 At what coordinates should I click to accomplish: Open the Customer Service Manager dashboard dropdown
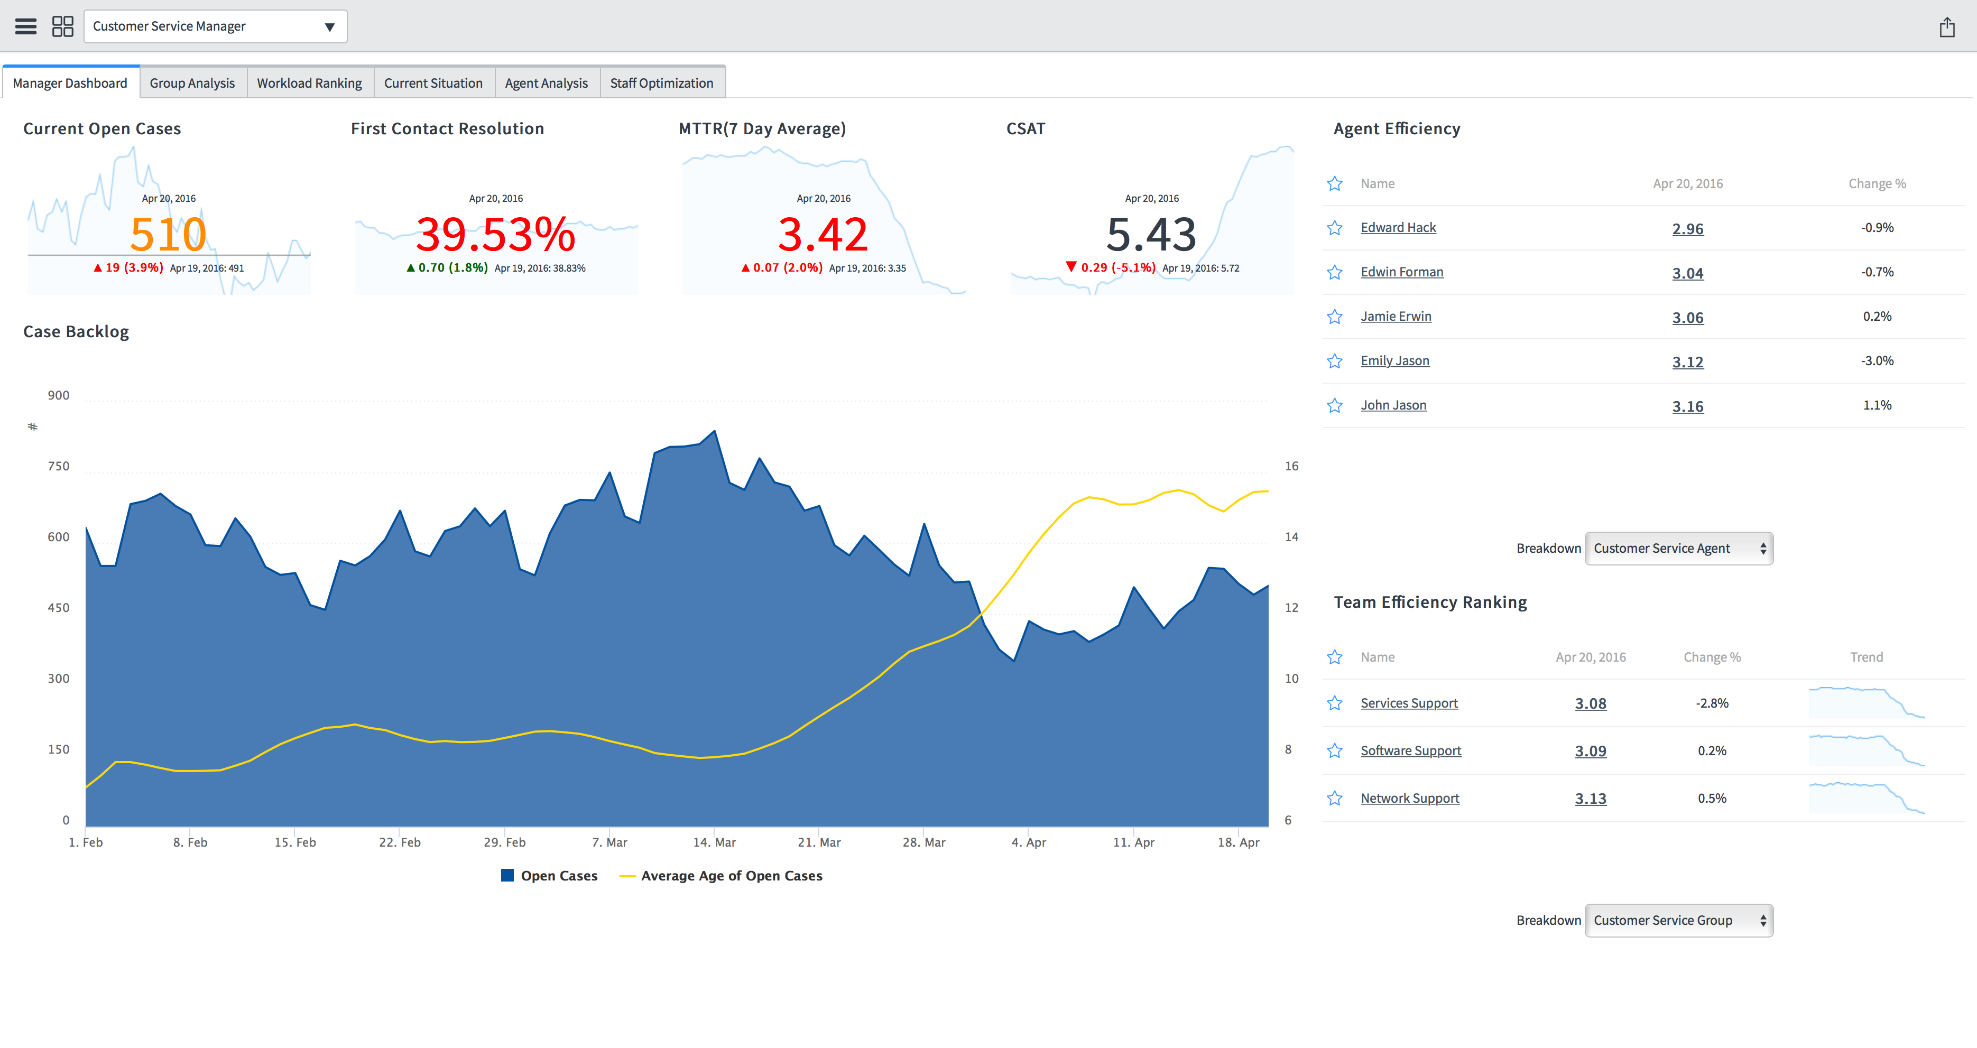215,27
